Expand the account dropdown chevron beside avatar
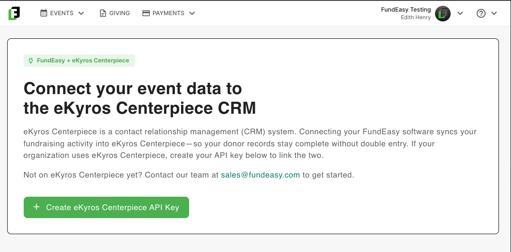 (460, 13)
